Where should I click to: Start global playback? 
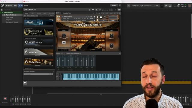[166, 6]
